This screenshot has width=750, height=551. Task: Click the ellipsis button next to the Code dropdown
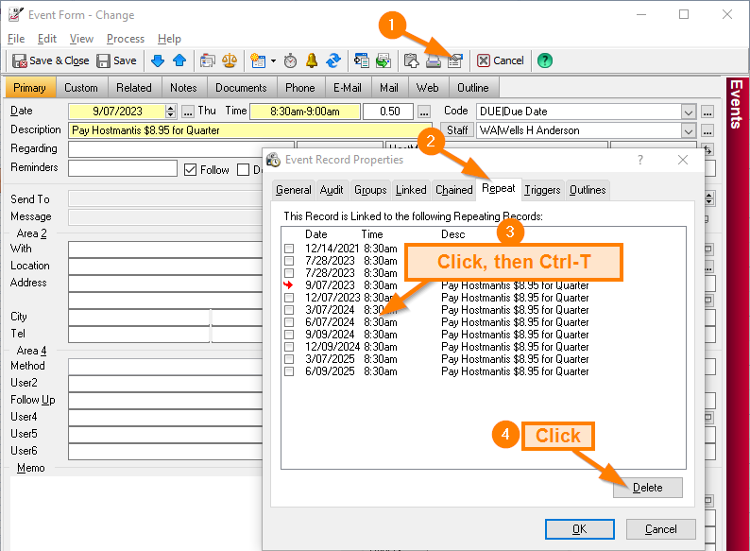(x=707, y=112)
